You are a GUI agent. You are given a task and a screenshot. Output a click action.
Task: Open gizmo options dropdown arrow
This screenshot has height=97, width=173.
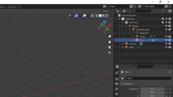(x=80, y=16)
